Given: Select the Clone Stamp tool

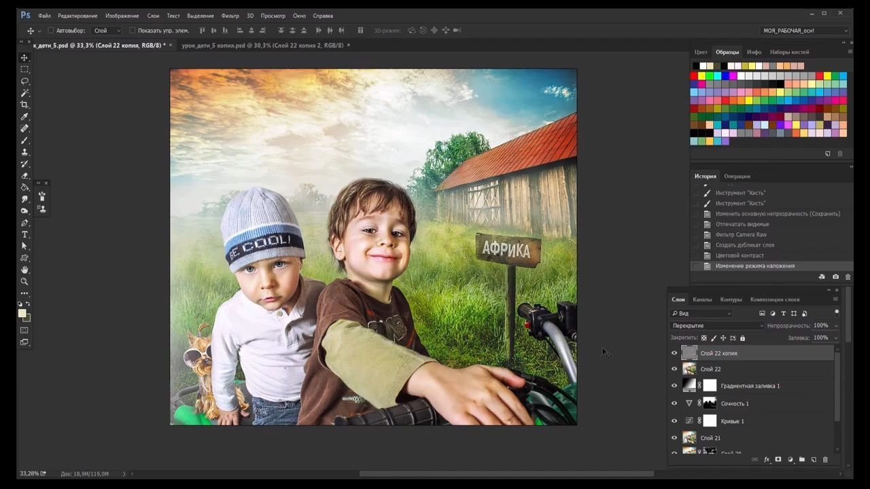Looking at the screenshot, I should (x=24, y=152).
